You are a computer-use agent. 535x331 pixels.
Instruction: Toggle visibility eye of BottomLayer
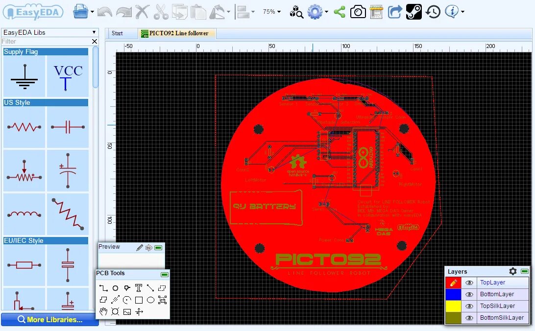point(469,295)
